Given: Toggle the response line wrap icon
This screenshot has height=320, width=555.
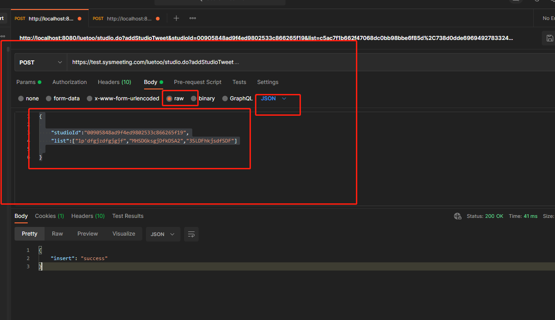Looking at the screenshot, I should 191,234.
